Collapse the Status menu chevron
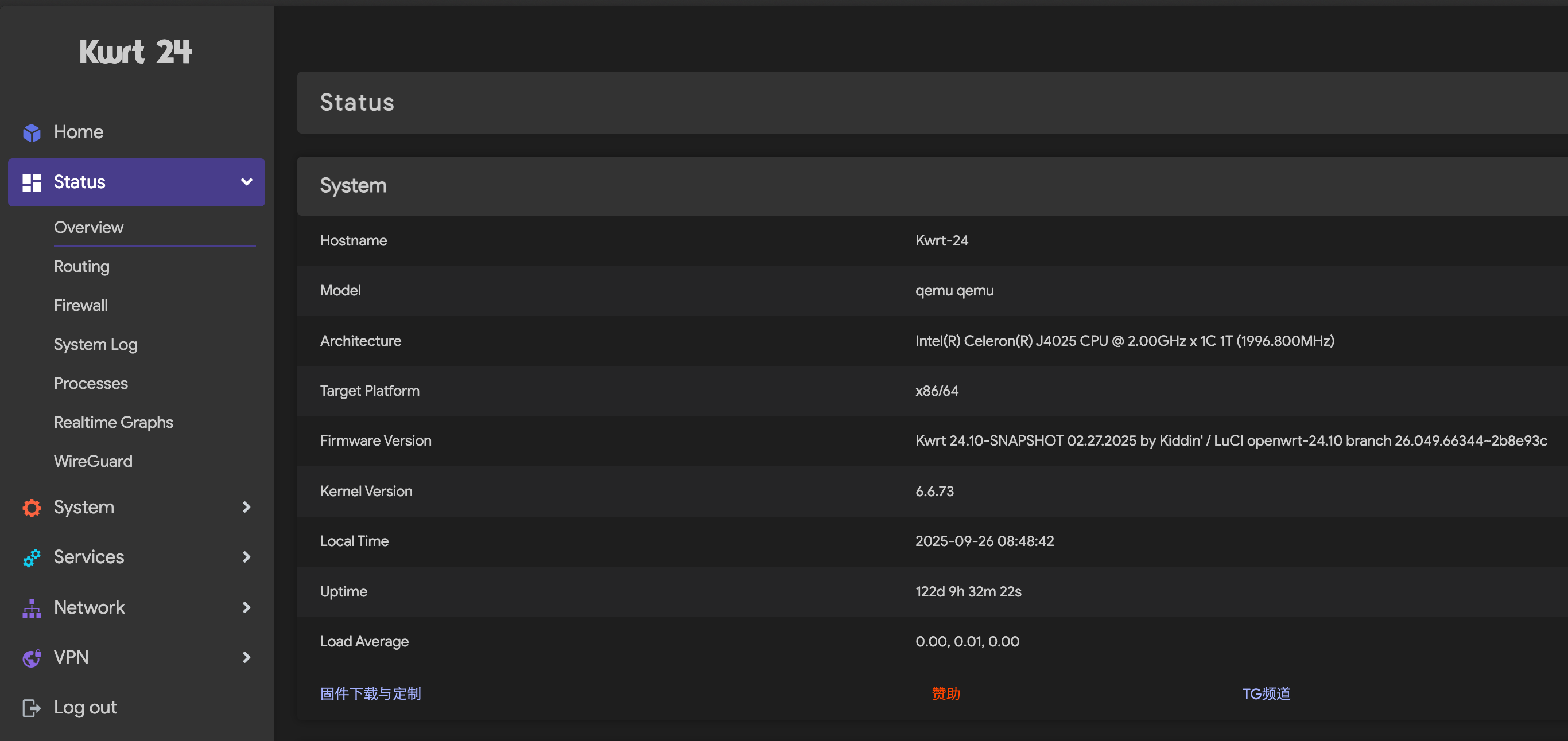The height and width of the screenshot is (741, 1568). point(247,182)
